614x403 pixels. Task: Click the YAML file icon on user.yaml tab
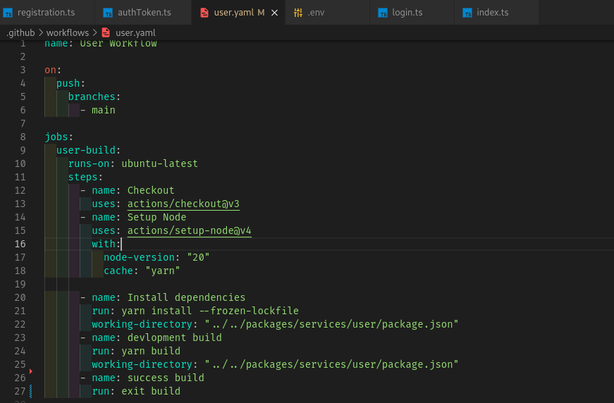204,13
